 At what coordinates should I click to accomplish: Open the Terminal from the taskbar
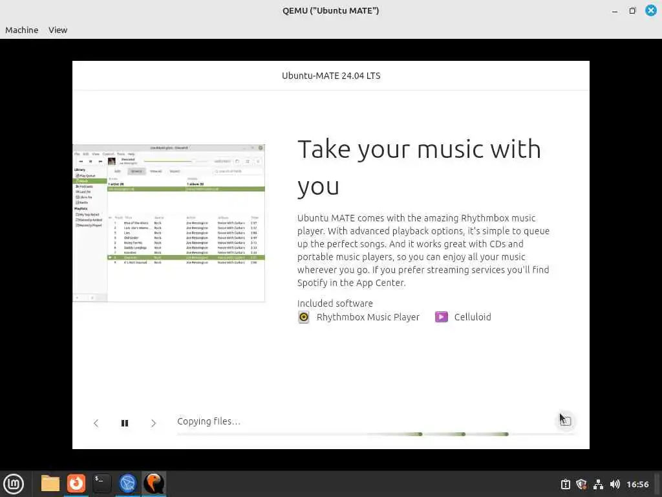(x=101, y=483)
